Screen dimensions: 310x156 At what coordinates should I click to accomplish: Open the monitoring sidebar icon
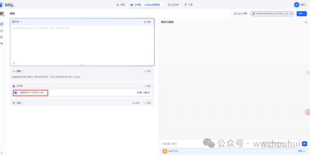coord(2,43)
